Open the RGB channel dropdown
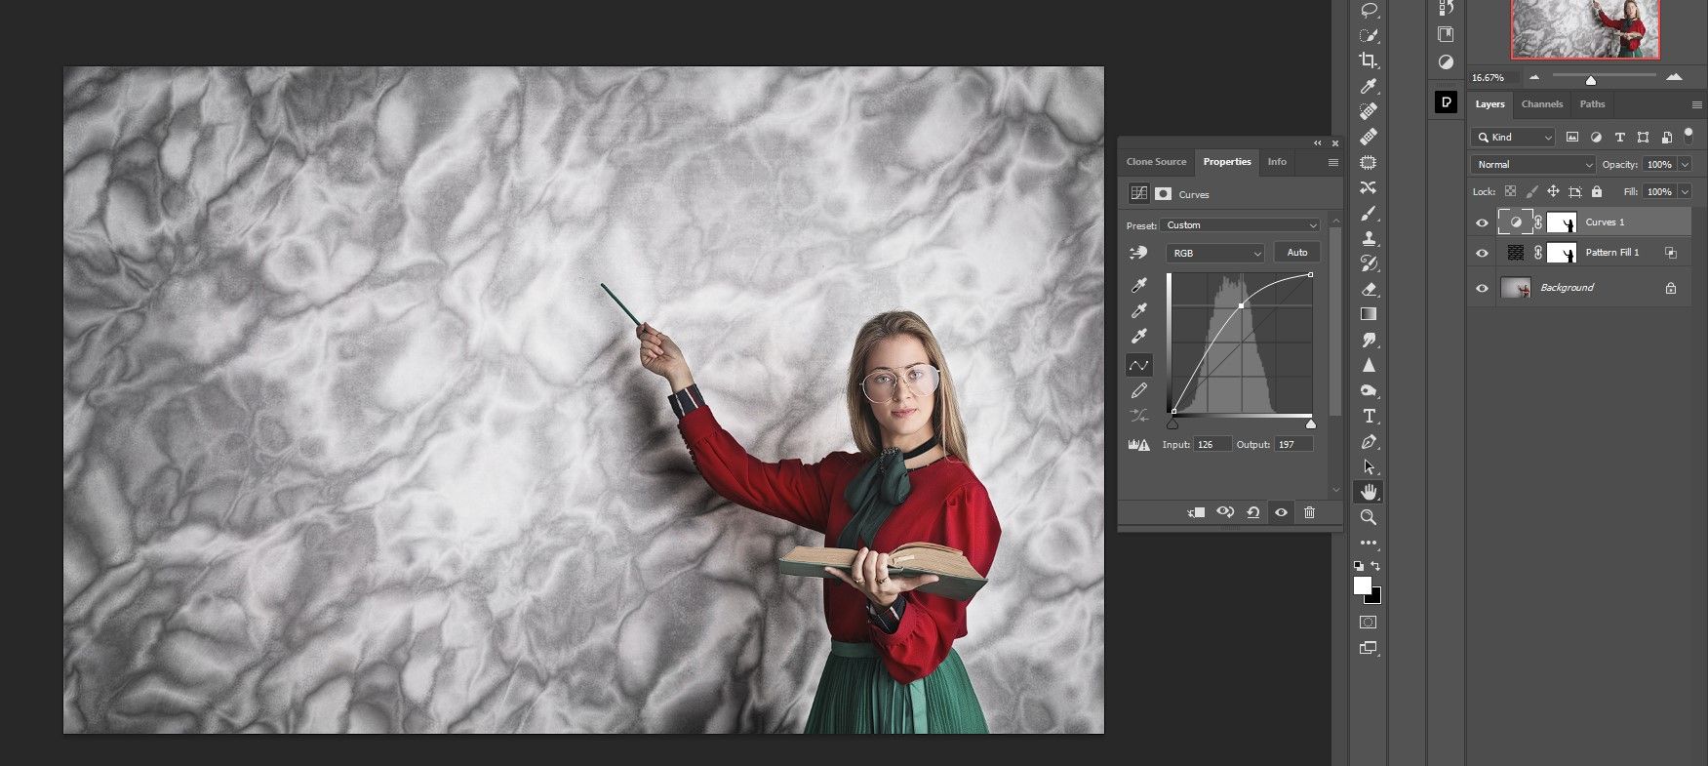This screenshot has width=1708, height=766. [1215, 253]
